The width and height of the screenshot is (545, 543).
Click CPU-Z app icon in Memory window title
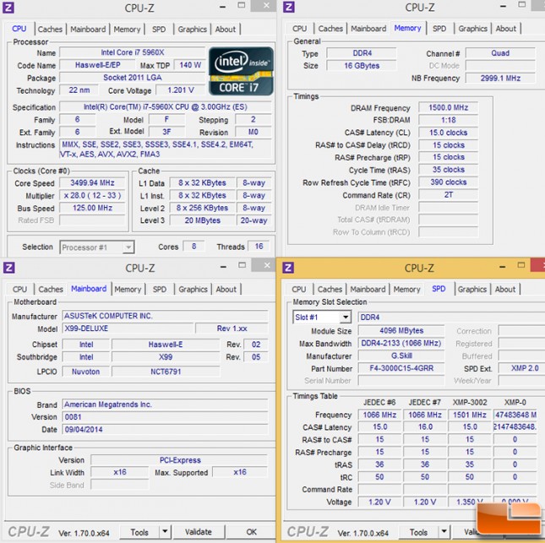click(x=288, y=7)
